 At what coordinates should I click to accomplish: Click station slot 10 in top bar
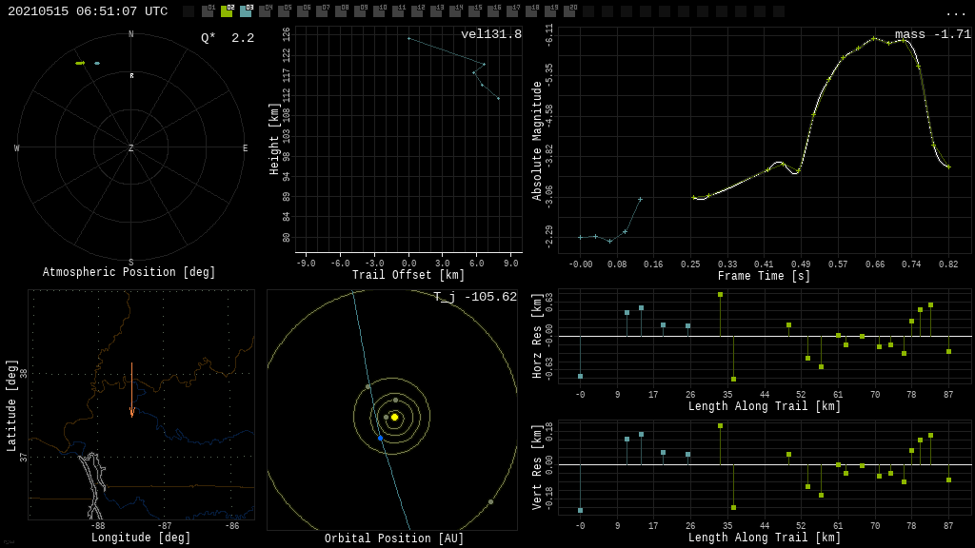379,11
